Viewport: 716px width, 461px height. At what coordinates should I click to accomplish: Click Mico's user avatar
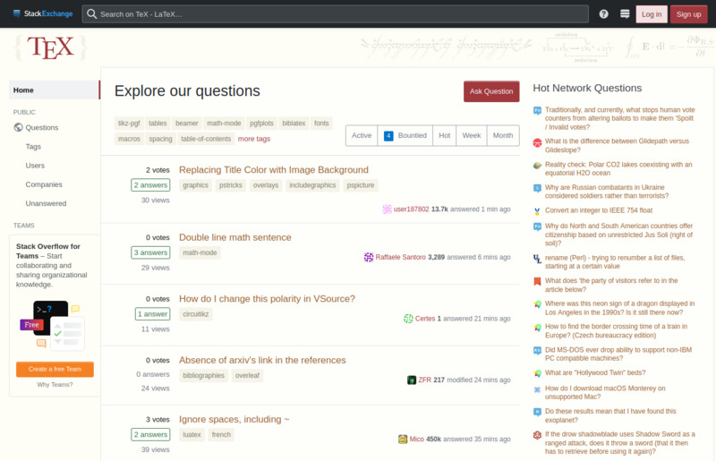(404, 440)
